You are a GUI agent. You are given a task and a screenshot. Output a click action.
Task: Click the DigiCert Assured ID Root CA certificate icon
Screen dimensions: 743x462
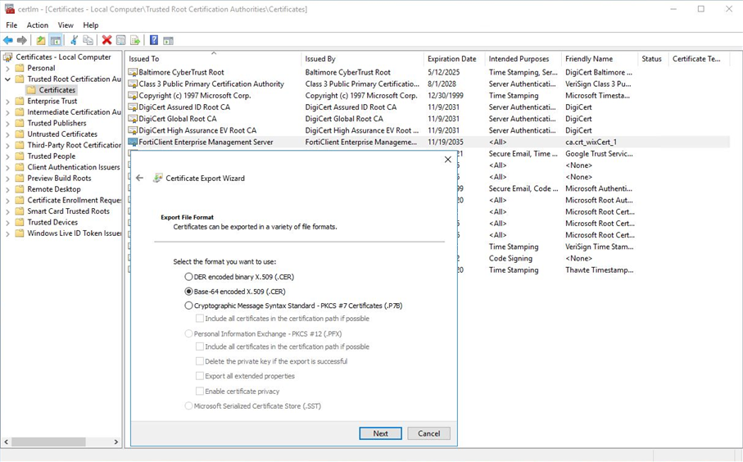pyautogui.click(x=133, y=107)
